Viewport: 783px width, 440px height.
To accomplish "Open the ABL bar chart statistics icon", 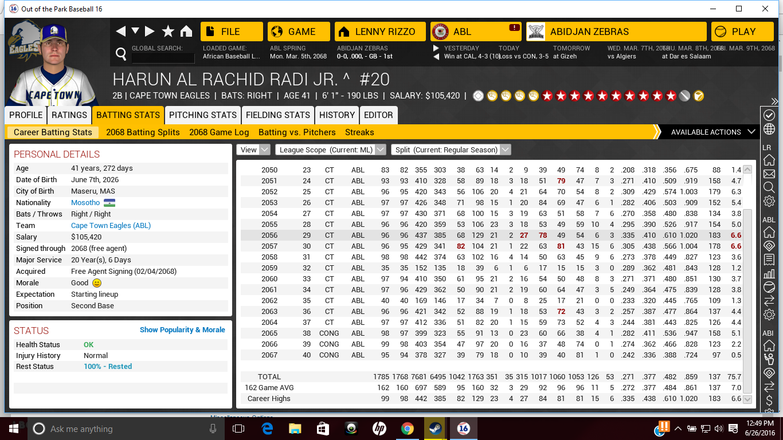I will pos(769,273).
